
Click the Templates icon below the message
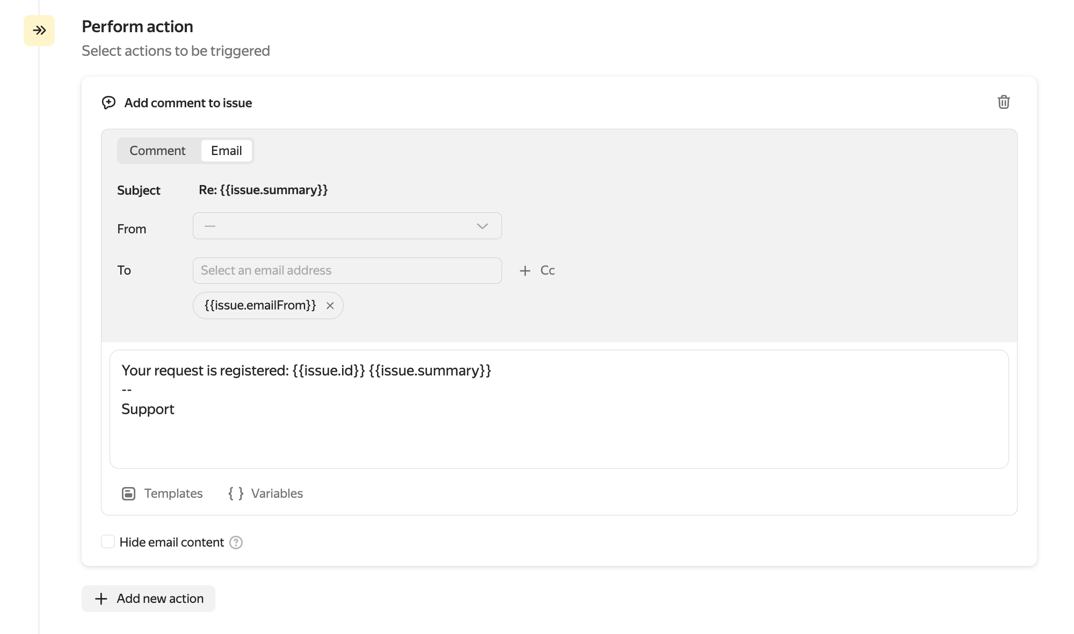click(129, 493)
